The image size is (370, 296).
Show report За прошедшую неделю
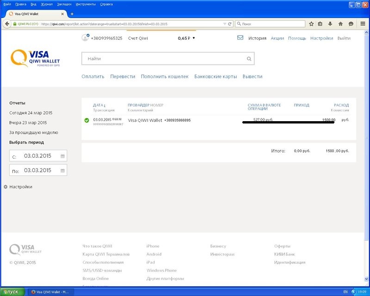pyautogui.click(x=34, y=133)
